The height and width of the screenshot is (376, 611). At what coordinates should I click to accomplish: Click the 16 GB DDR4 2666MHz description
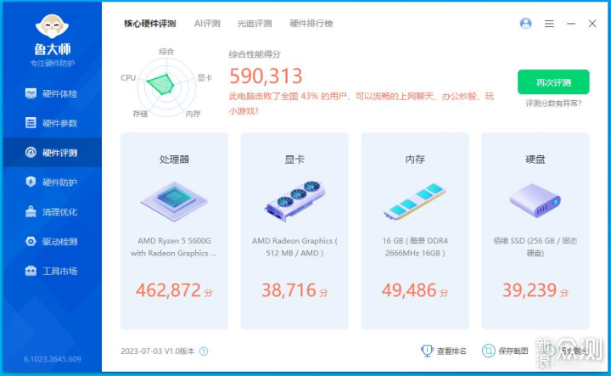pos(415,247)
